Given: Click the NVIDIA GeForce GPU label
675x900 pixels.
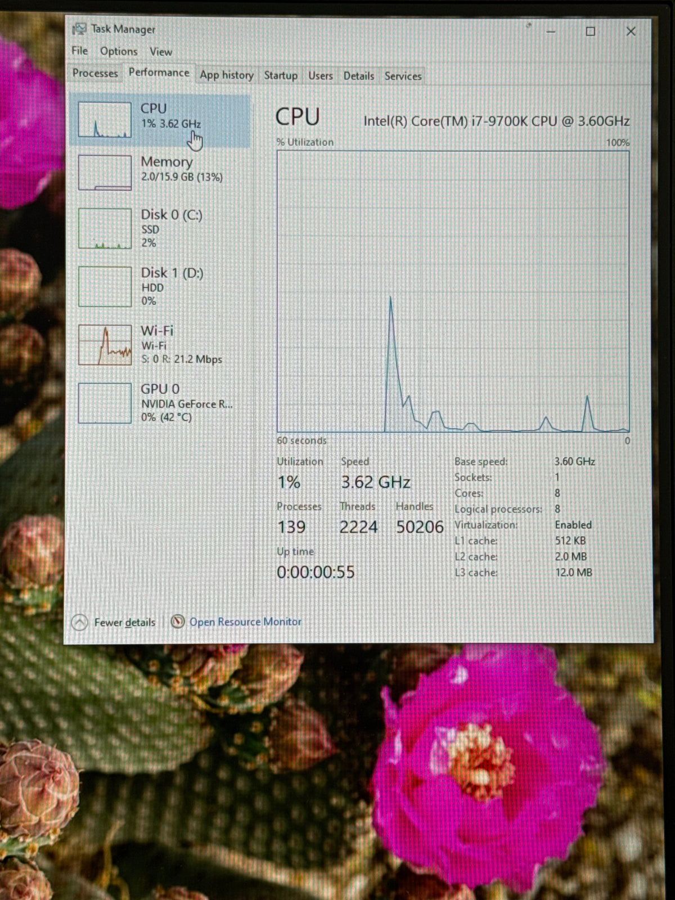Looking at the screenshot, I should pyautogui.click(x=187, y=404).
